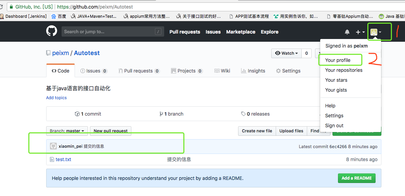Select Your repositories in the user menu
Image resolution: width=405 pixels, height=196 pixels.
pyautogui.click(x=343, y=70)
